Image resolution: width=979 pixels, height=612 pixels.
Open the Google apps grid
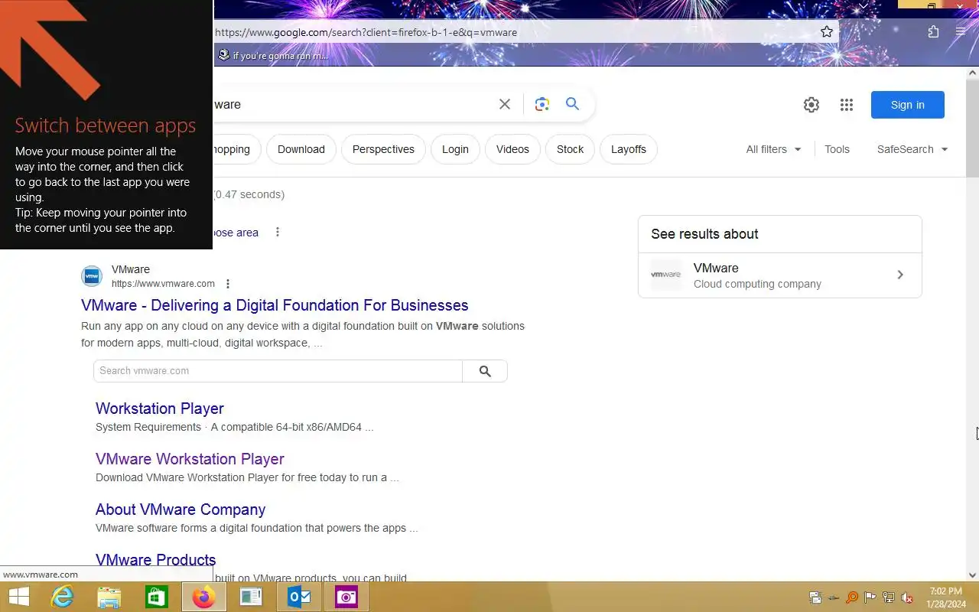pyautogui.click(x=847, y=105)
